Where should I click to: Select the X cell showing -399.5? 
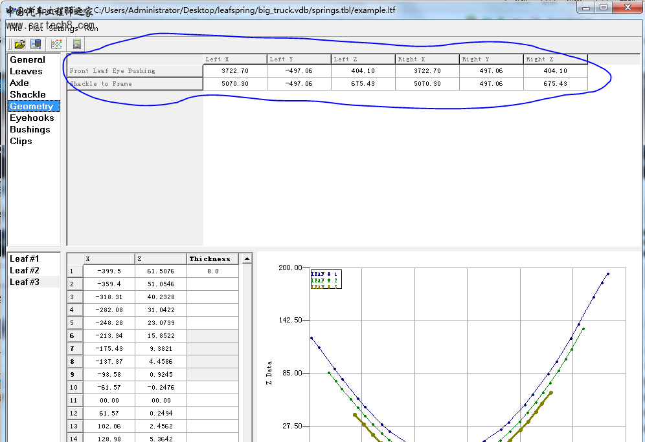tap(109, 271)
